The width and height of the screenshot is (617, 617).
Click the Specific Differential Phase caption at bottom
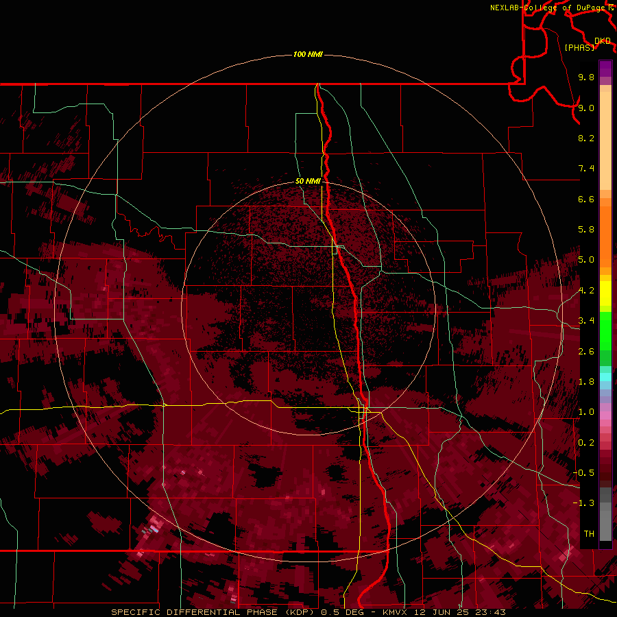tap(308, 612)
